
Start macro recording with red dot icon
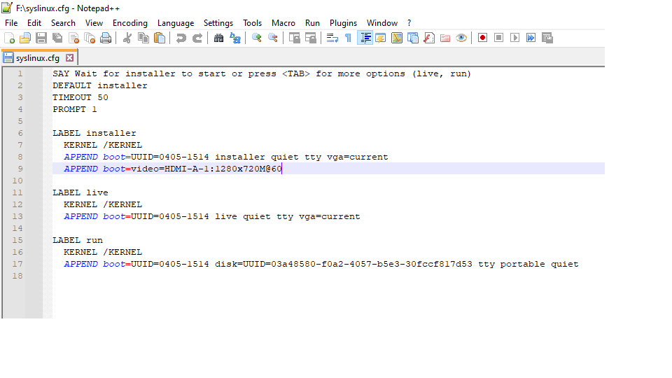point(482,38)
